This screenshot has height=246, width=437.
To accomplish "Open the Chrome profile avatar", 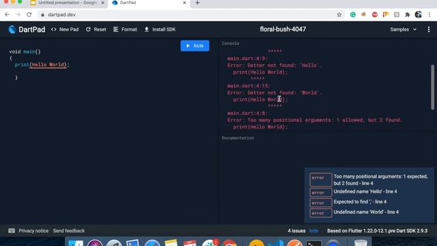I will [419, 14].
